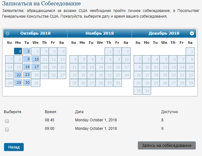
Task: Click the Октябрь 2018 month header
Action: [x=35, y=33]
